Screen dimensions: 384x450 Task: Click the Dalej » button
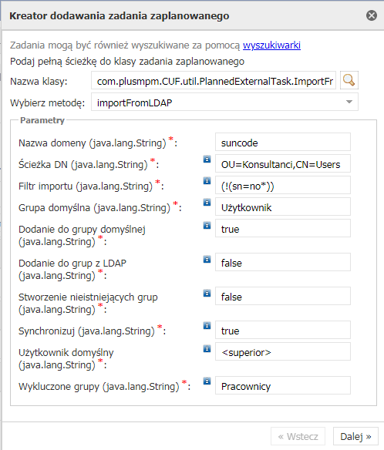click(355, 436)
